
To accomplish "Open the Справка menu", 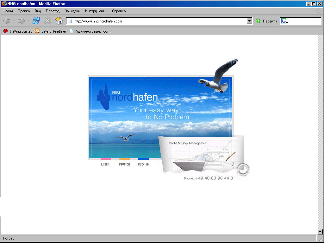I will 119,11.
